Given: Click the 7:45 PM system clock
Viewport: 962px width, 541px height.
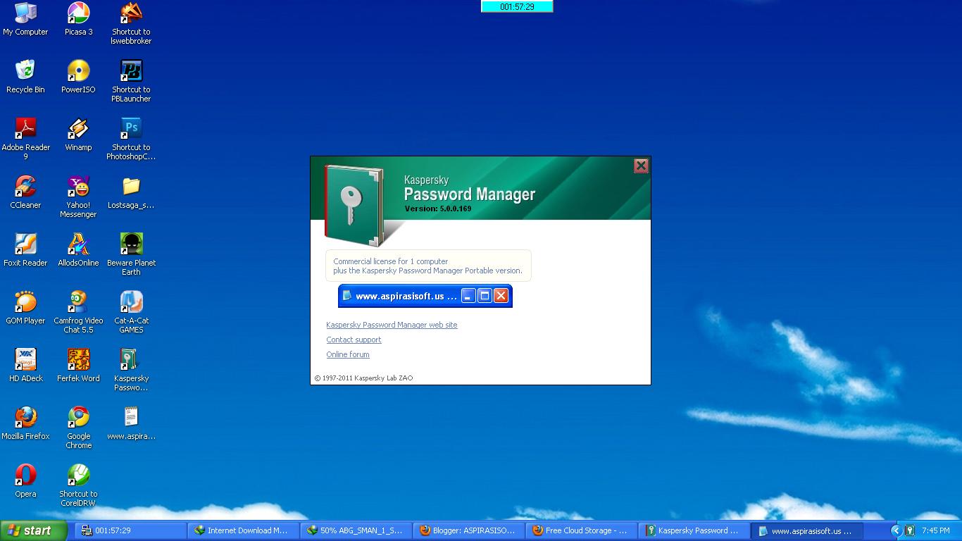Looking at the screenshot, I should click(x=935, y=530).
